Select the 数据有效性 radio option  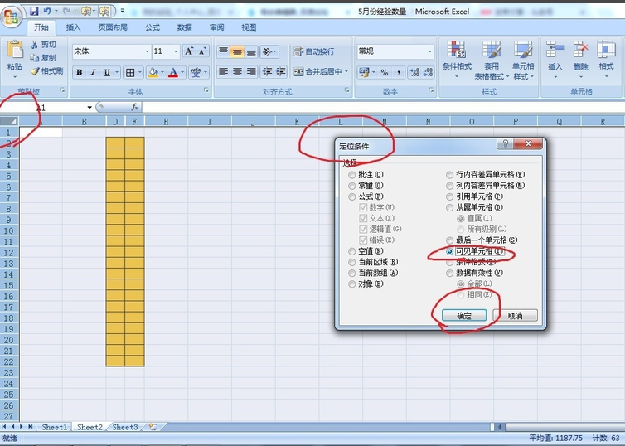point(449,273)
